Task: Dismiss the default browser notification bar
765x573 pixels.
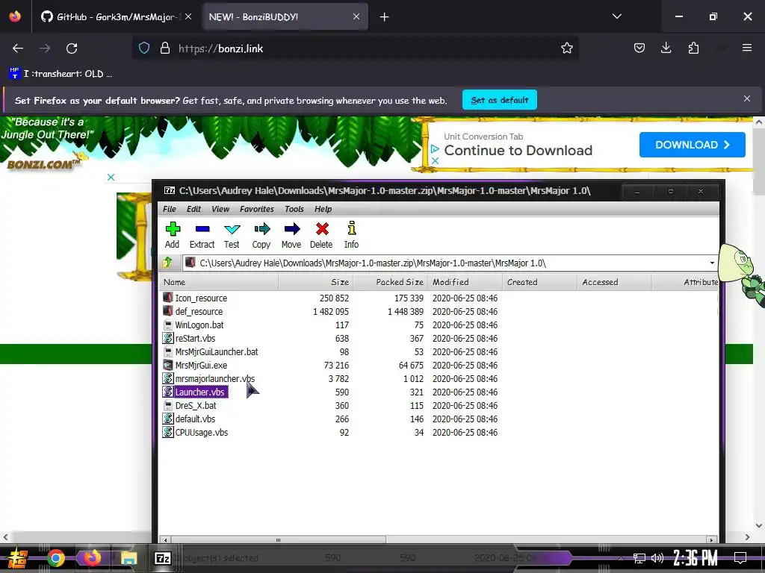Action: (x=747, y=99)
